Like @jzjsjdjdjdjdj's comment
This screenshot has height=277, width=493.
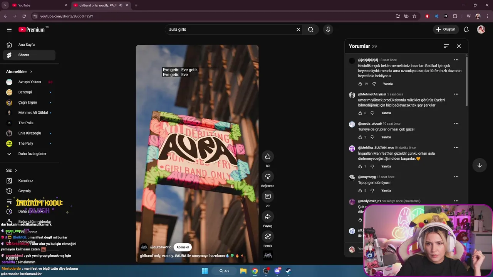(x=360, y=84)
